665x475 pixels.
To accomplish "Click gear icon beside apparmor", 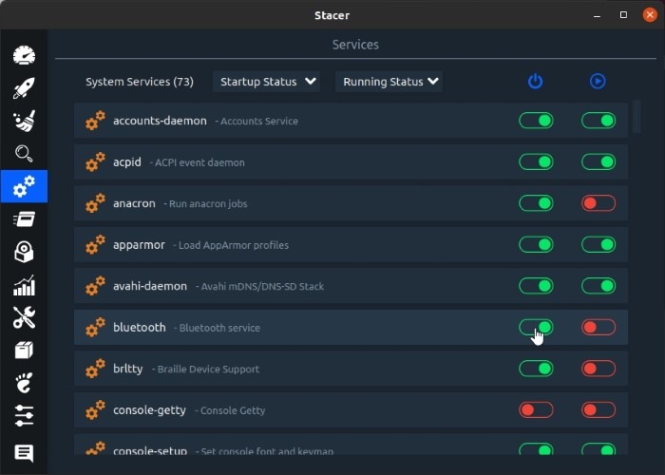I will click(95, 245).
